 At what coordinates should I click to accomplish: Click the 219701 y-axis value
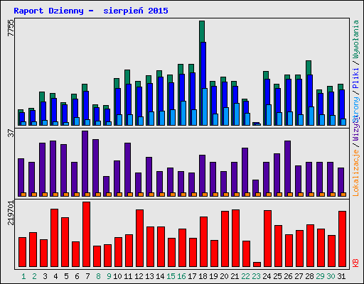point(11,213)
